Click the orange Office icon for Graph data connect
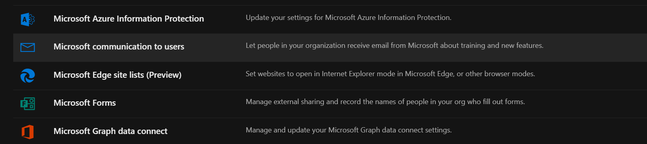Screen dimensions: 647x144 click(28, 132)
